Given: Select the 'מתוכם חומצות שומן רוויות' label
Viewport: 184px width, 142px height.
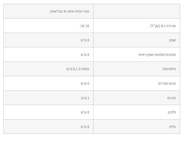Looking at the screenshot, I should (157, 55).
